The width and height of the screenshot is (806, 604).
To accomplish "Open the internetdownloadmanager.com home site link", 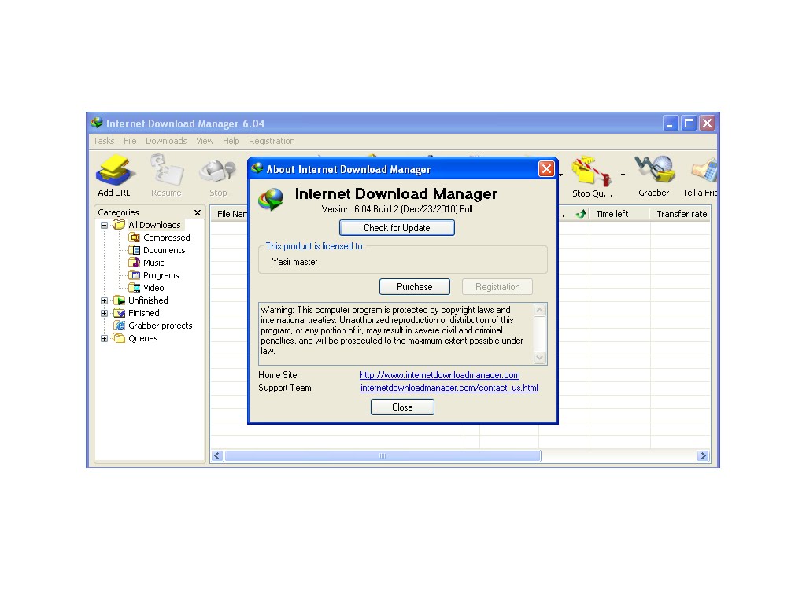I will tap(439, 375).
